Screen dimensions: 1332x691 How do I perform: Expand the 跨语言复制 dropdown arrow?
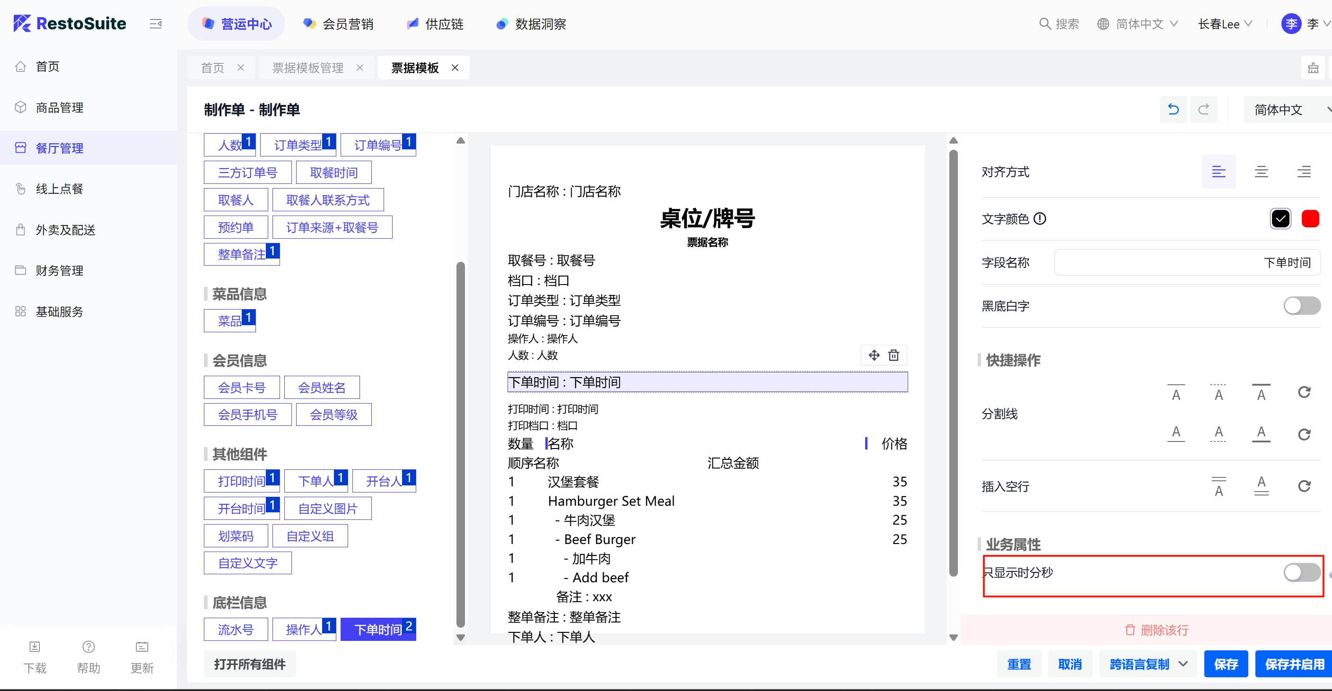pos(1183,664)
